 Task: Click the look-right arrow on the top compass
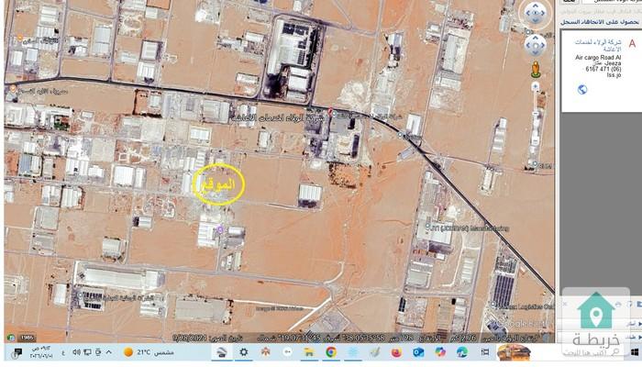543,13
